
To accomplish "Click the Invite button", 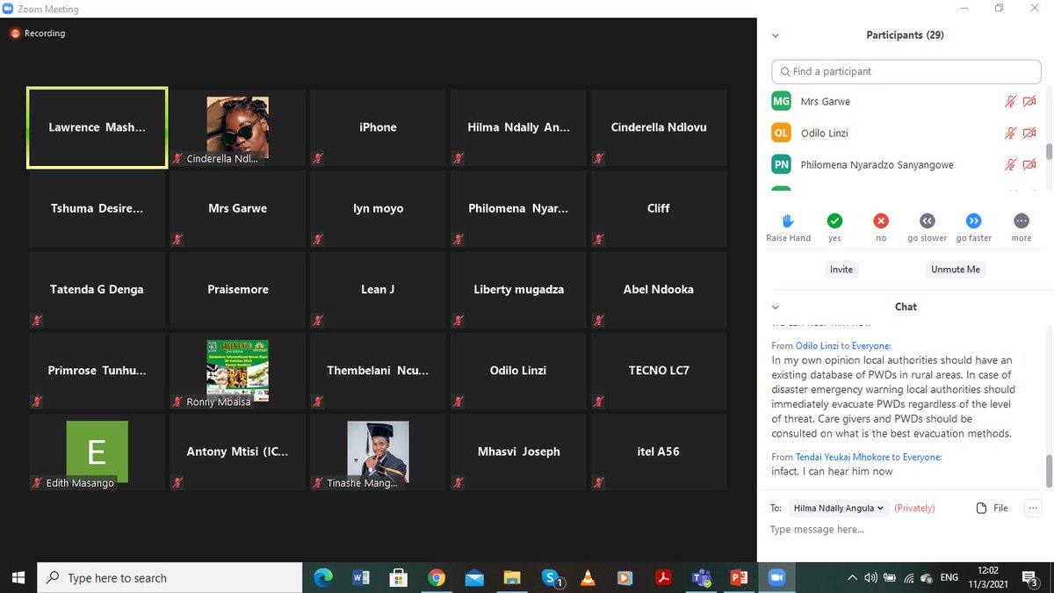I will [841, 270].
